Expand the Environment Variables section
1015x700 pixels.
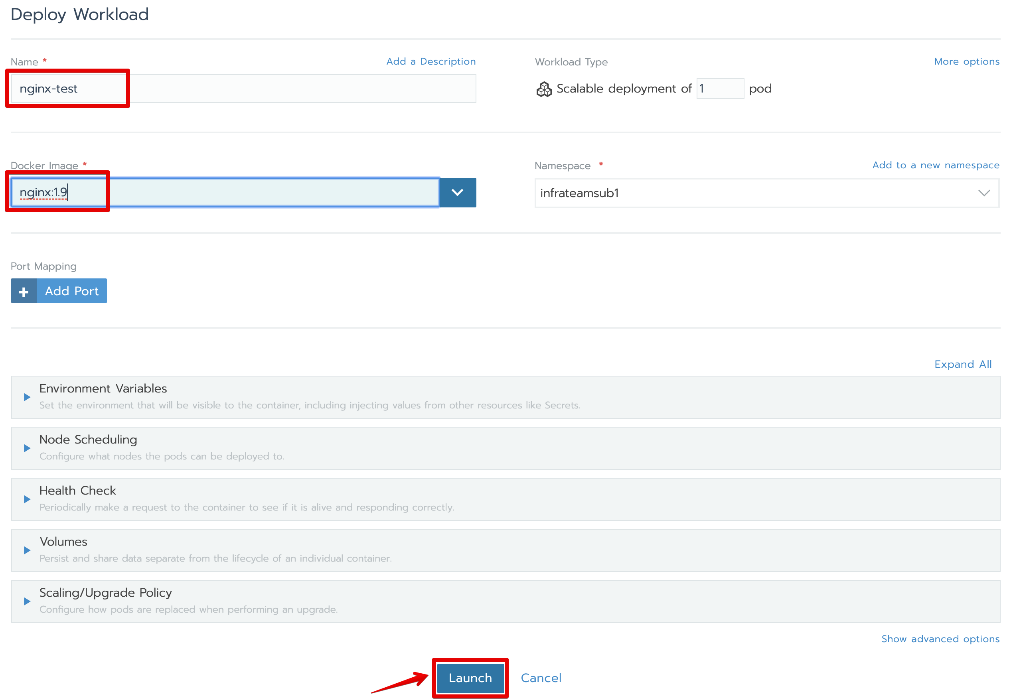tap(27, 397)
